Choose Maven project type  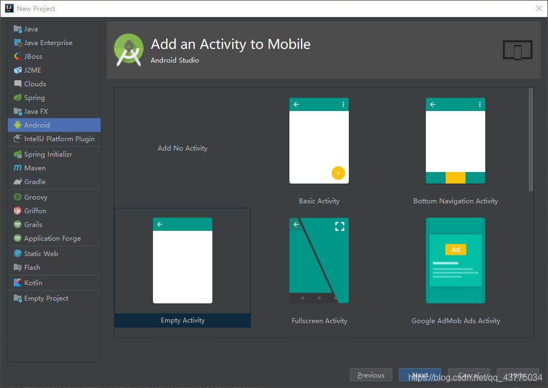point(54,168)
